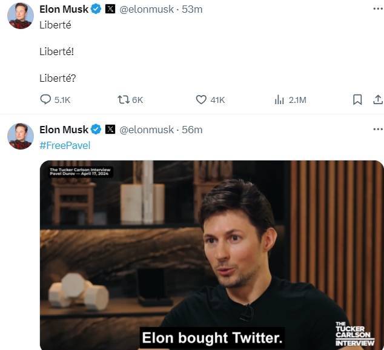Open Elon Musk avatar on #FreePavel tweet
Screen dimensions: 384x350
coord(21,136)
